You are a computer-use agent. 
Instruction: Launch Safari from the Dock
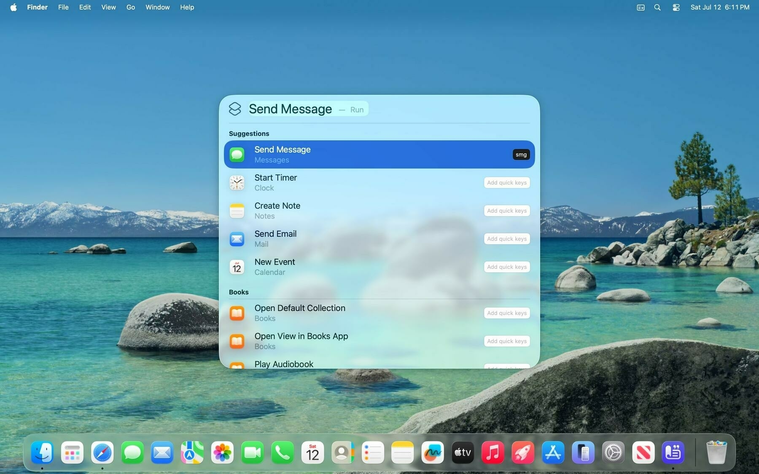click(102, 453)
